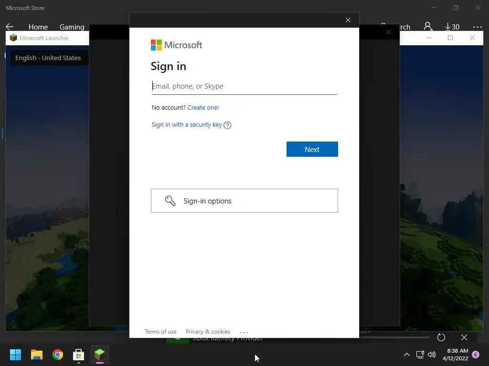The width and height of the screenshot is (489, 366).
Task: Open Gaming tab in Microsoft Store
Action: click(x=72, y=27)
